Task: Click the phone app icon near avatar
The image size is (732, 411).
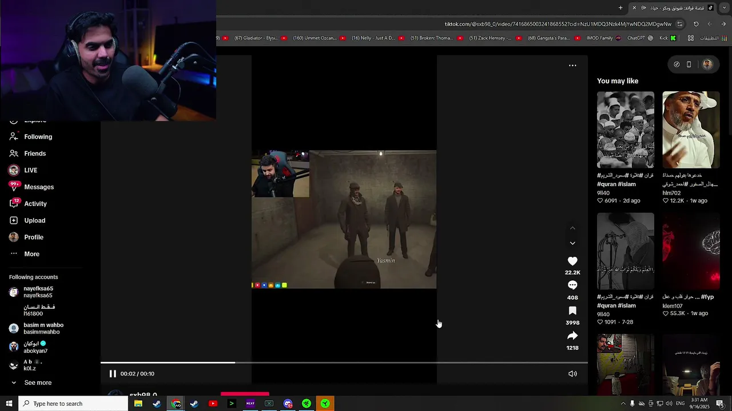Action: (689, 65)
